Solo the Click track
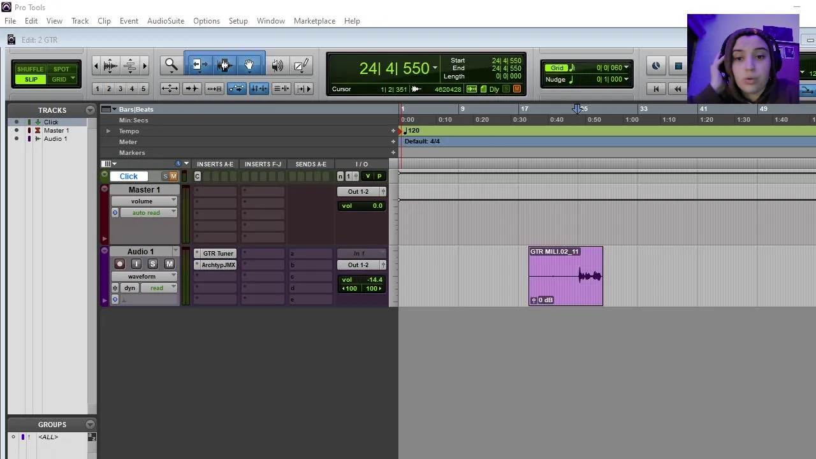The width and height of the screenshot is (816, 459). (x=165, y=177)
